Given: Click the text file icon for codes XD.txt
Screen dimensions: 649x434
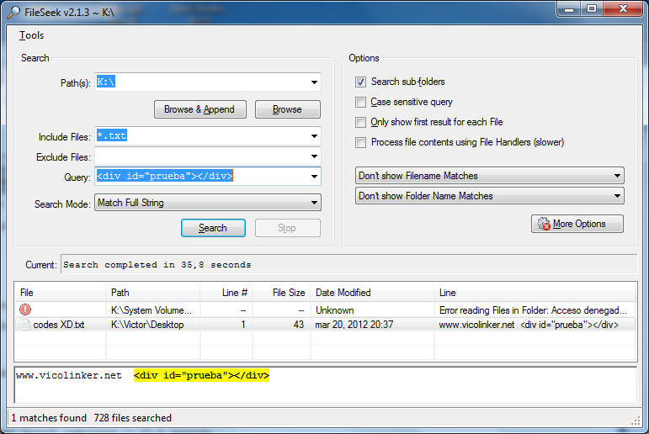Looking at the screenshot, I should coord(25,325).
